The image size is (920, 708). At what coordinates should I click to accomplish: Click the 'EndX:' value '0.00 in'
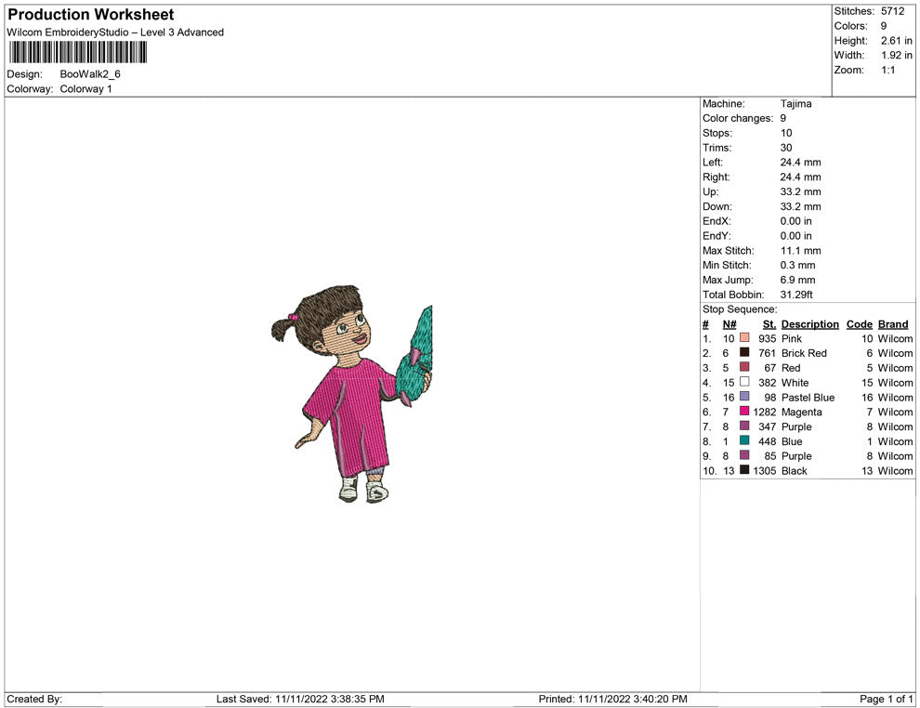795,221
